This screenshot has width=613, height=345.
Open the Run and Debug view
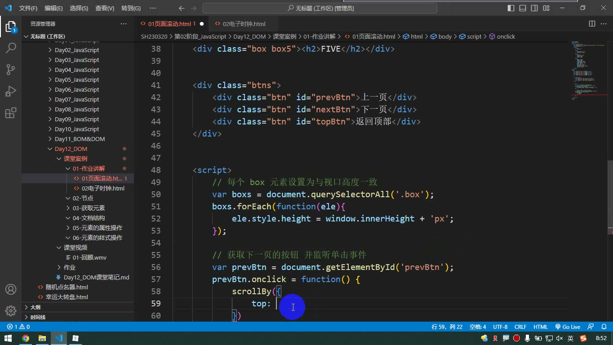[11, 91]
